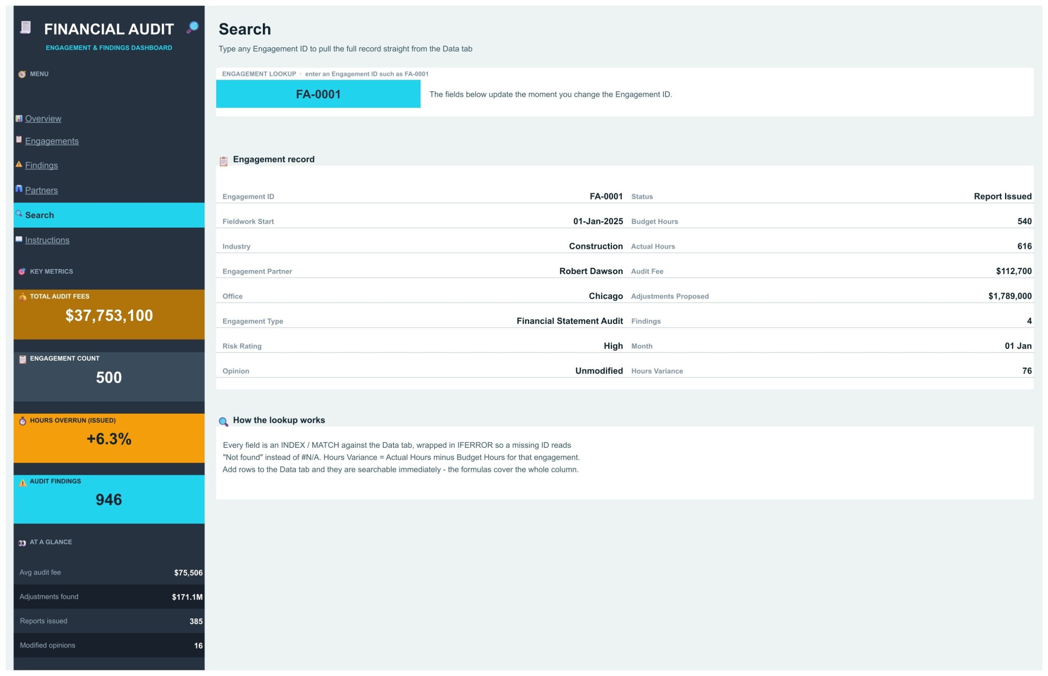Viewport: 1048px width, 676px height.
Task: Click the eyes icon next to AT A GLANCE
Action: (22, 543)
